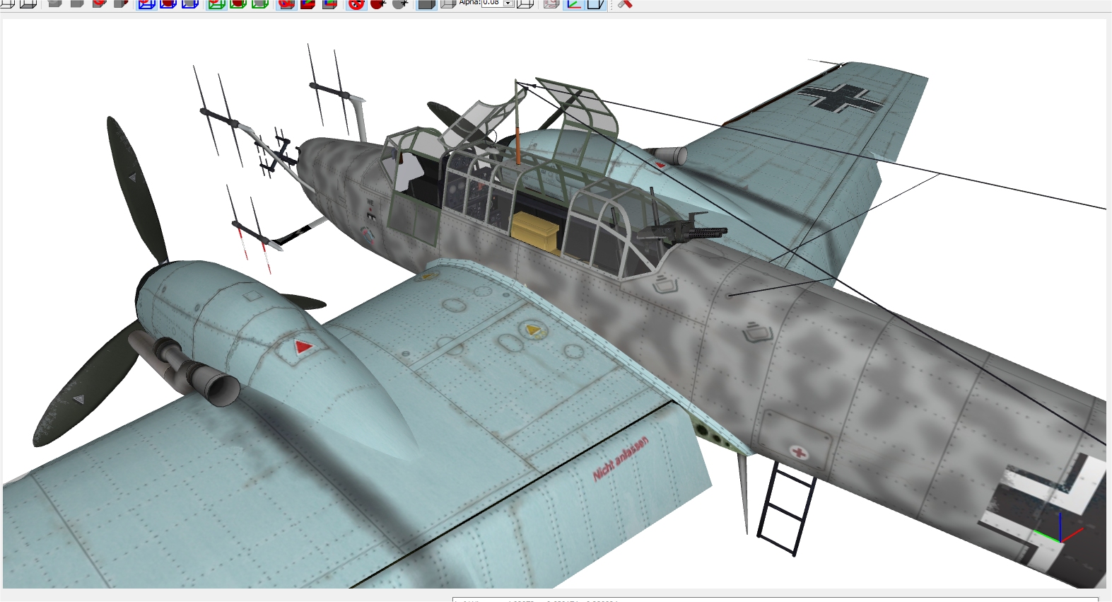Click the status text field at bottom
Image resolution: width=1112 pixels, height=602 pixels.
click(776, 600)
